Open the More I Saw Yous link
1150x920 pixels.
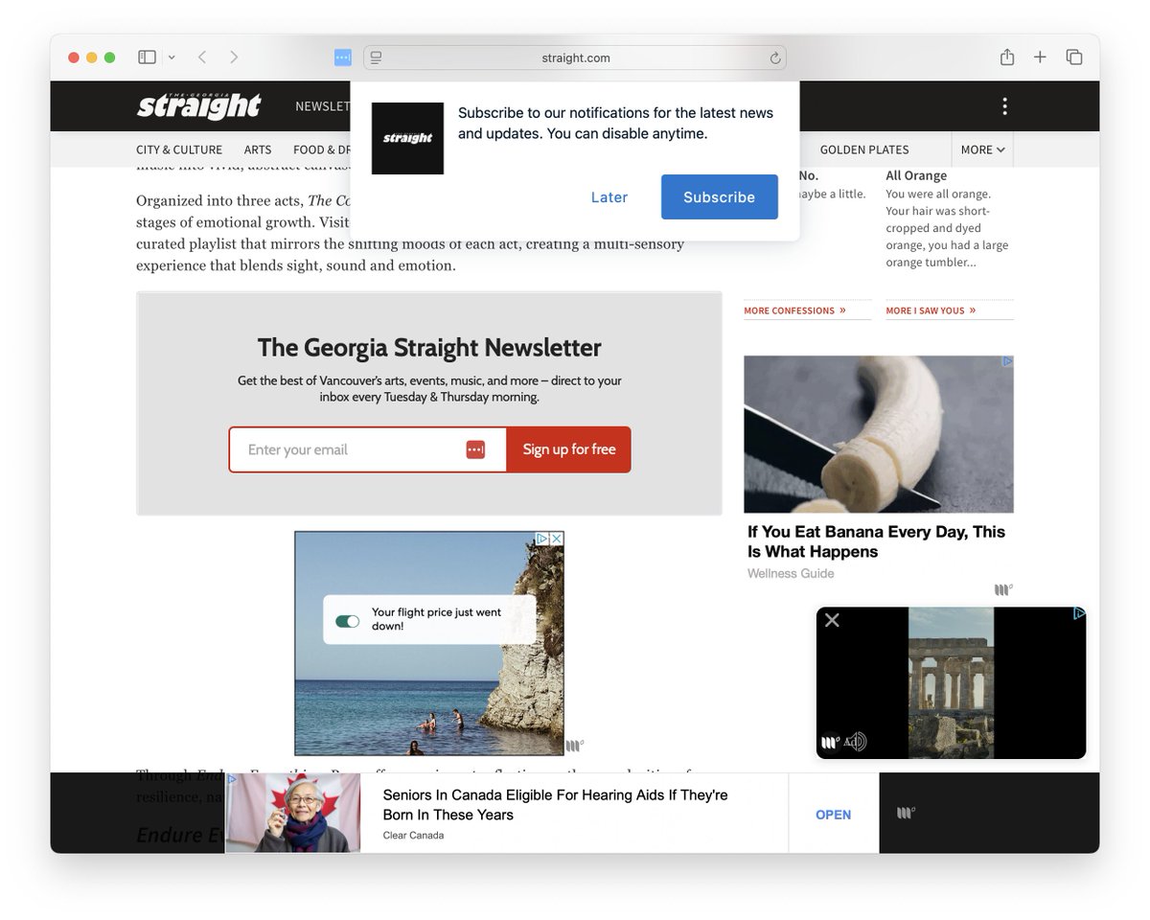coord(931,310)
